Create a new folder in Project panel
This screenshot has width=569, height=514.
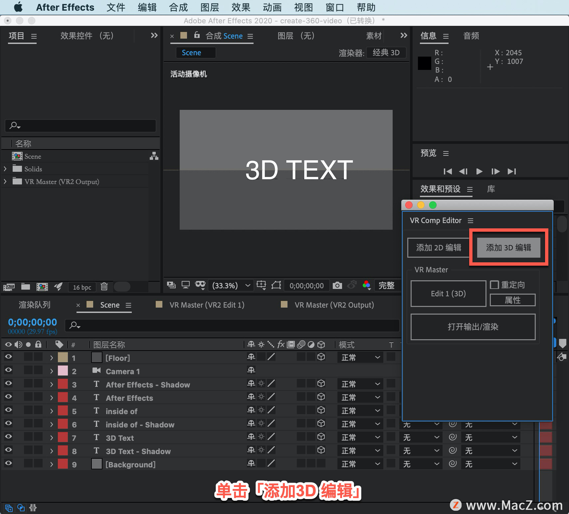click(x=26, y=287)
